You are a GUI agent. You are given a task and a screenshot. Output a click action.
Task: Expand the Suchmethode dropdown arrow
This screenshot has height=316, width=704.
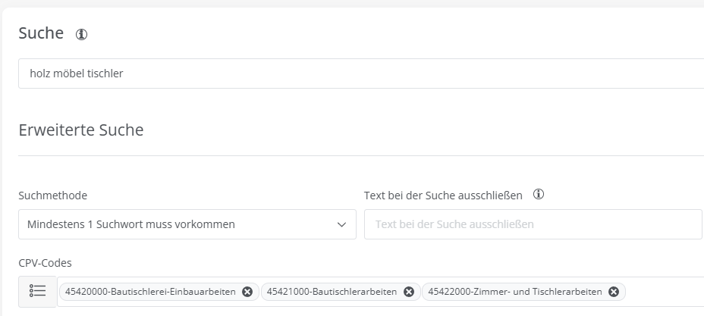coord(341,224)
